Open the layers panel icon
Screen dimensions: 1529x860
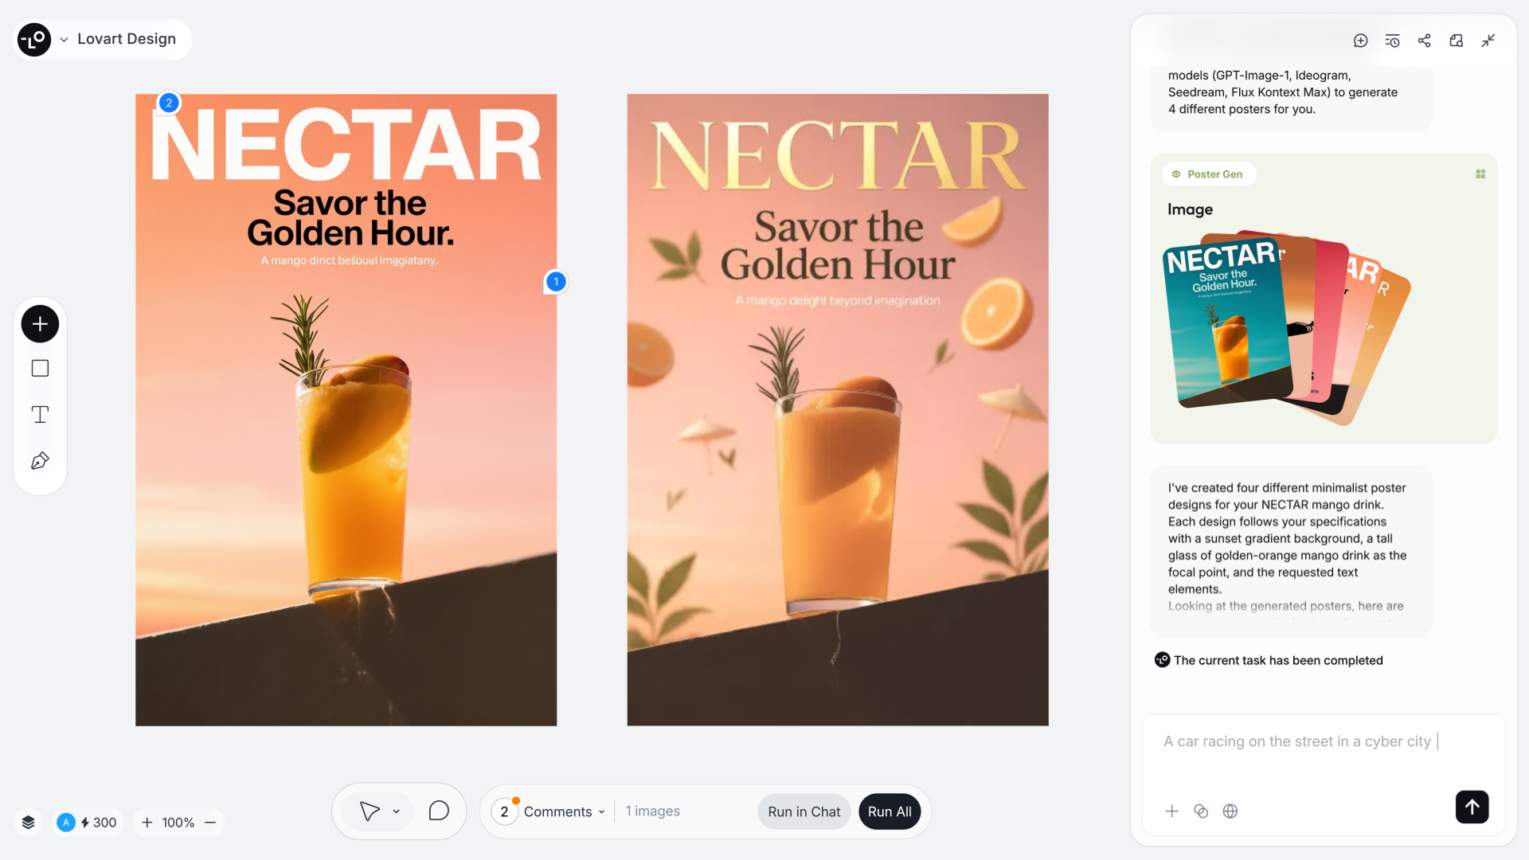[29, 823]
